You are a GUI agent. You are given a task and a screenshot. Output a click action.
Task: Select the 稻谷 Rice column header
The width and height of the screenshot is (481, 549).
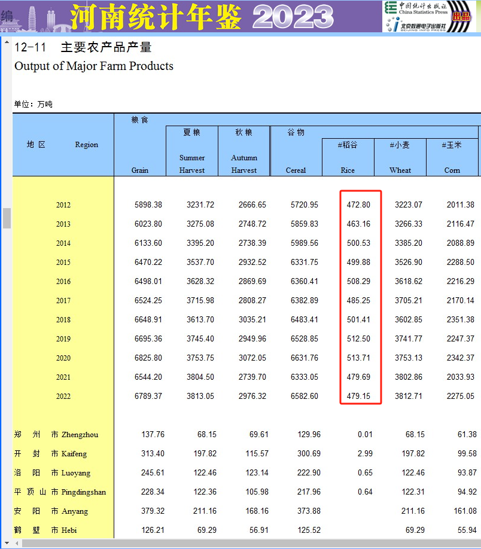pos(348,157)
